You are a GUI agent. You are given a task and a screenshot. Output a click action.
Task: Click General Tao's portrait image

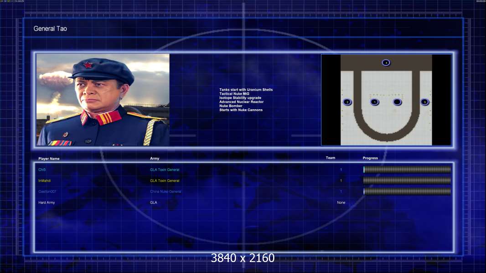coord(103,100)
